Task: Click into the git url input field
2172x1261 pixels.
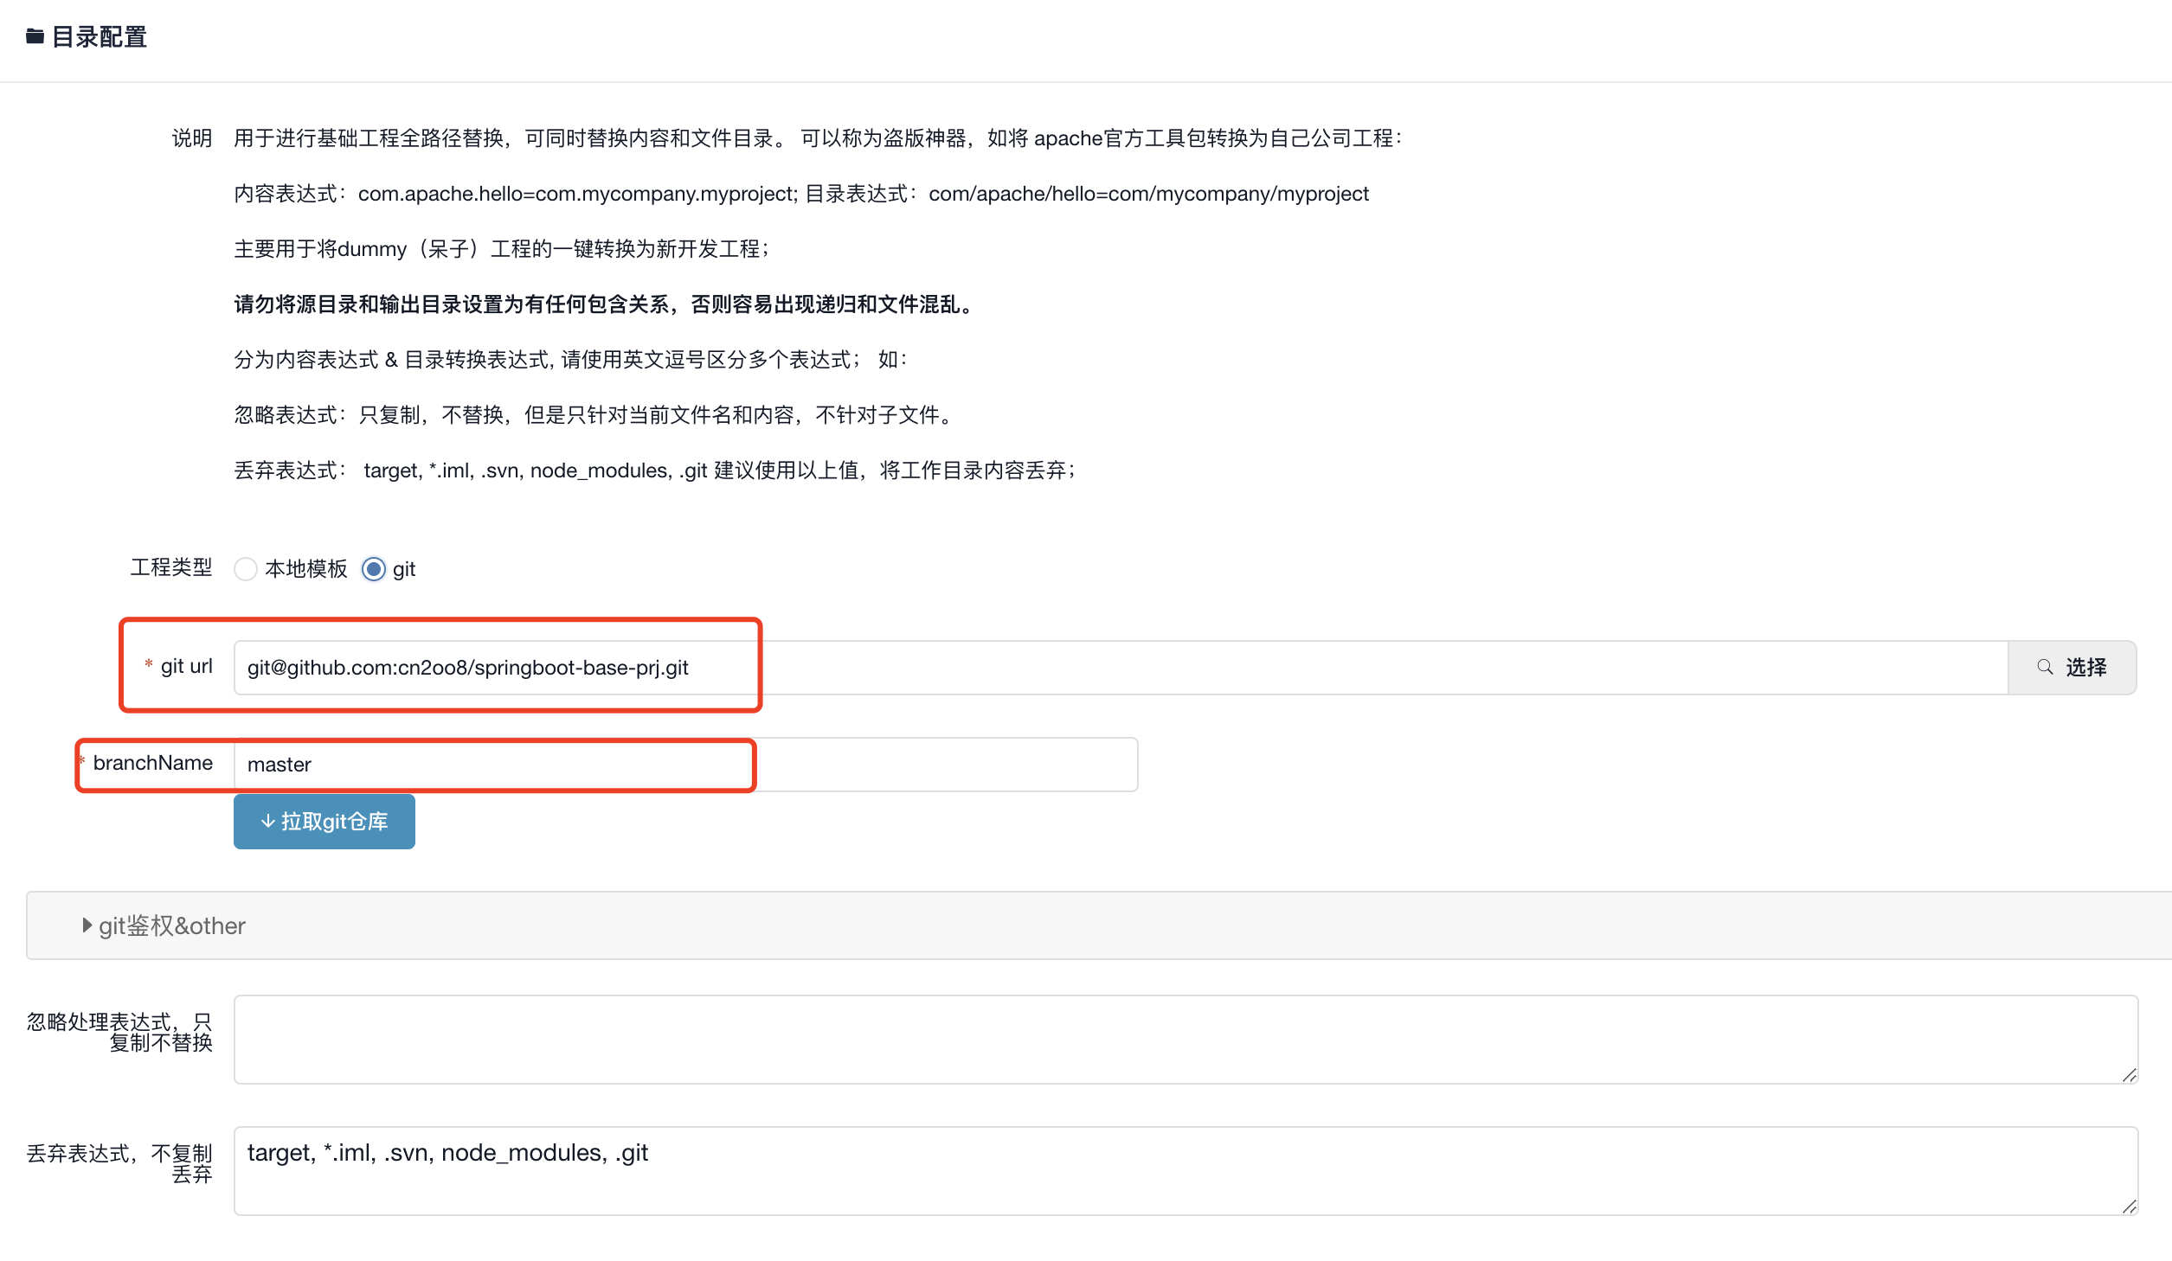Action: point(1121,668)
